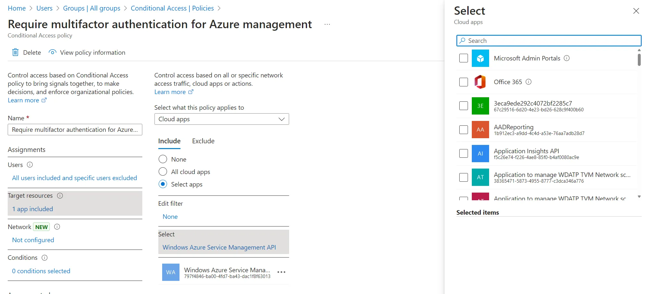This screenshot has width=650, height=294.
Task: Click the Application Insights API name
Action: 527,151
